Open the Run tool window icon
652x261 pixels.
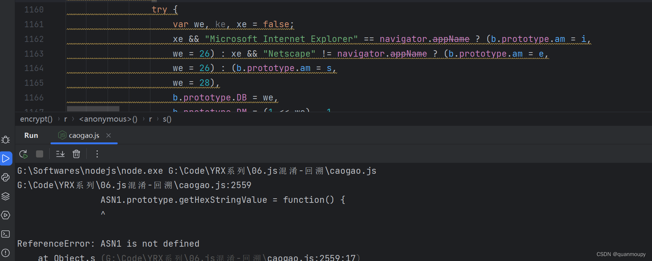(x=6, y=158)
